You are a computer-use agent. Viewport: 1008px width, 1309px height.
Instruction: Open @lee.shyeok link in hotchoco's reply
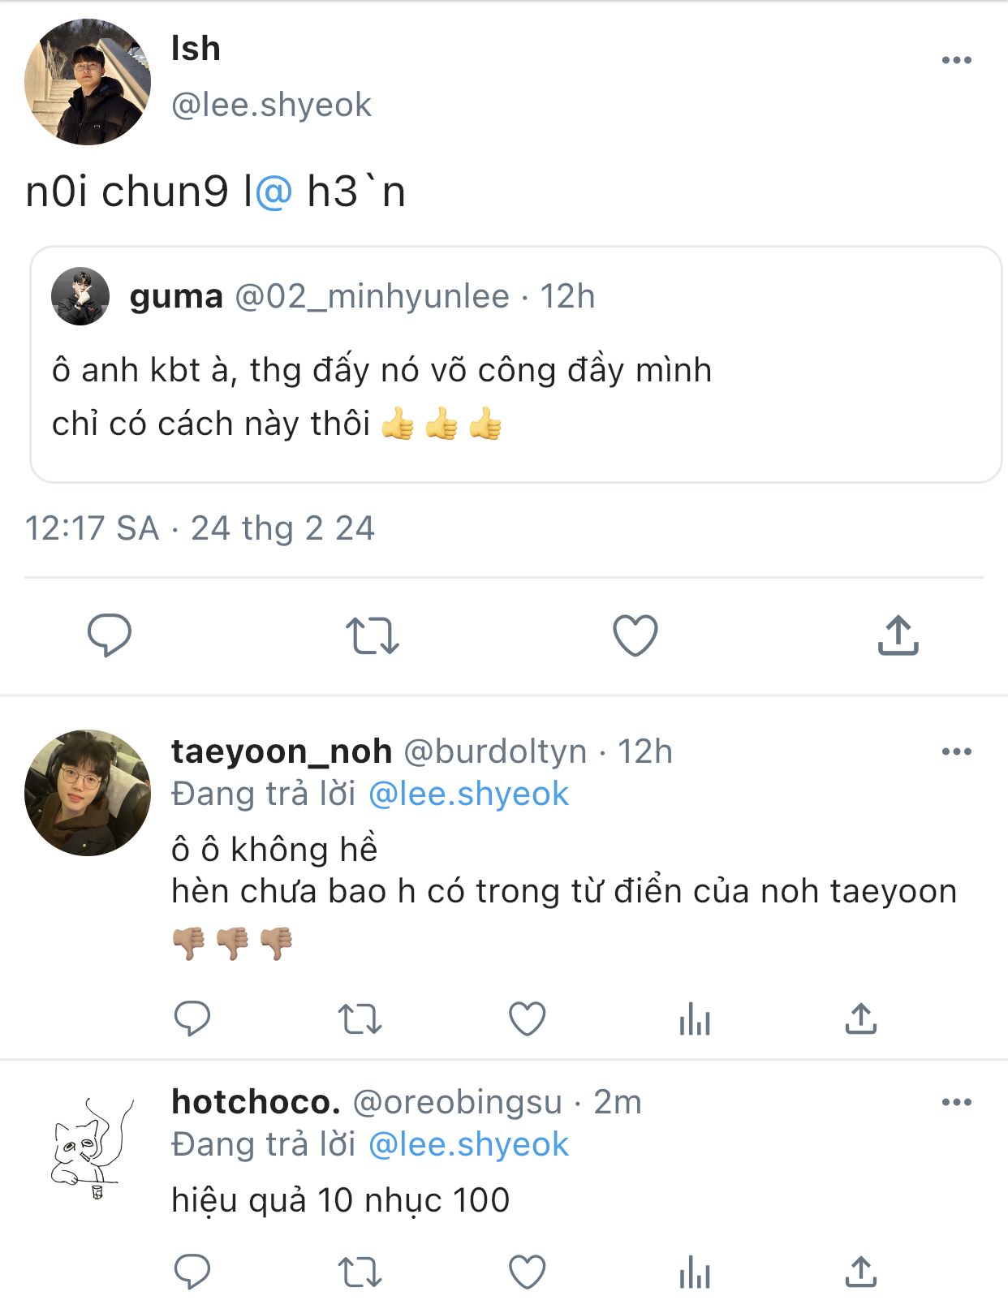coord(468,1144)
